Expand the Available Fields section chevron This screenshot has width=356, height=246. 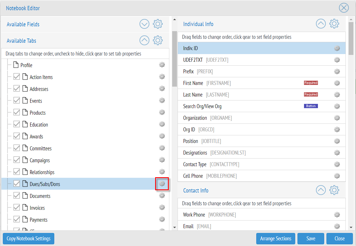point(144,24)
